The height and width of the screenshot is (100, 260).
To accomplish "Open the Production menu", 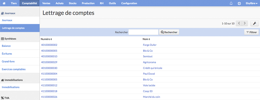I will pos(88,3).
